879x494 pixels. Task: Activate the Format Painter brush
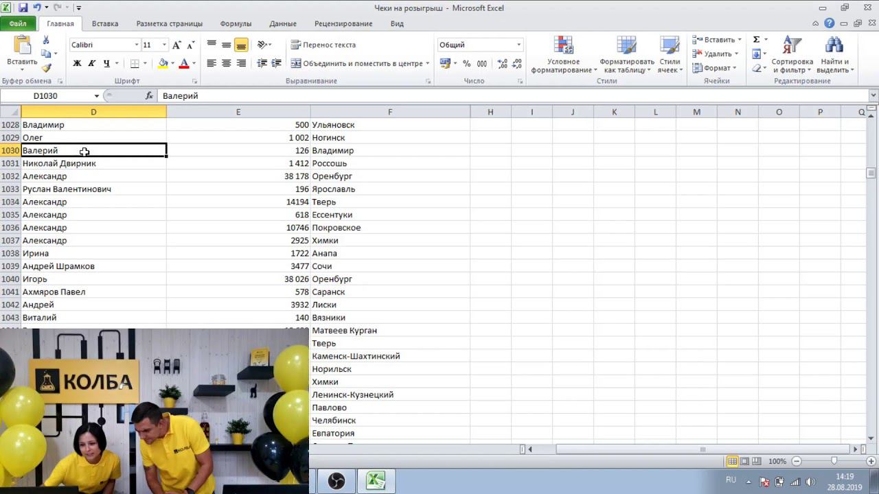pos(46,68)
